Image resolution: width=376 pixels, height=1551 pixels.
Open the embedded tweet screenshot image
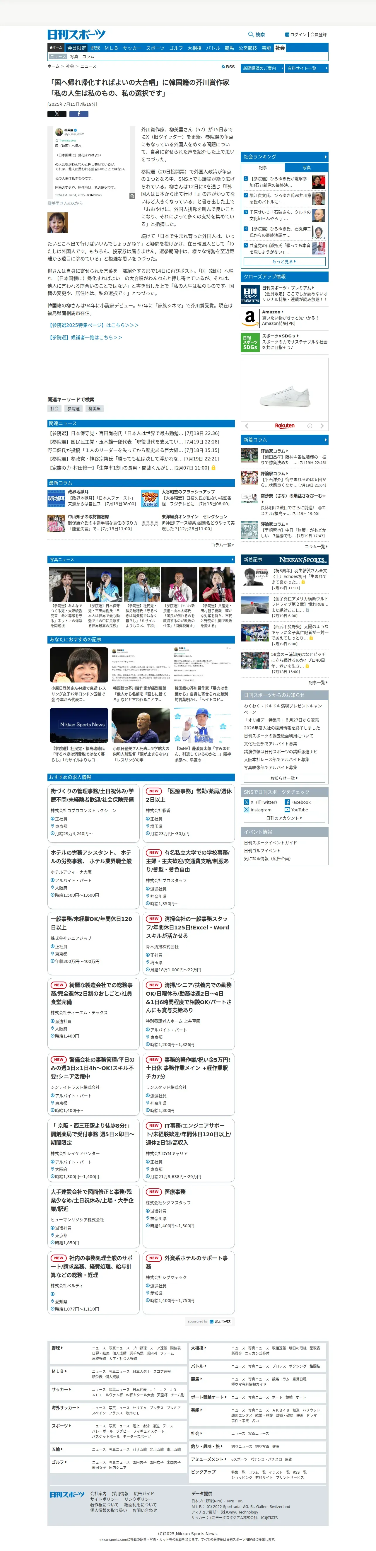point(92,163)
